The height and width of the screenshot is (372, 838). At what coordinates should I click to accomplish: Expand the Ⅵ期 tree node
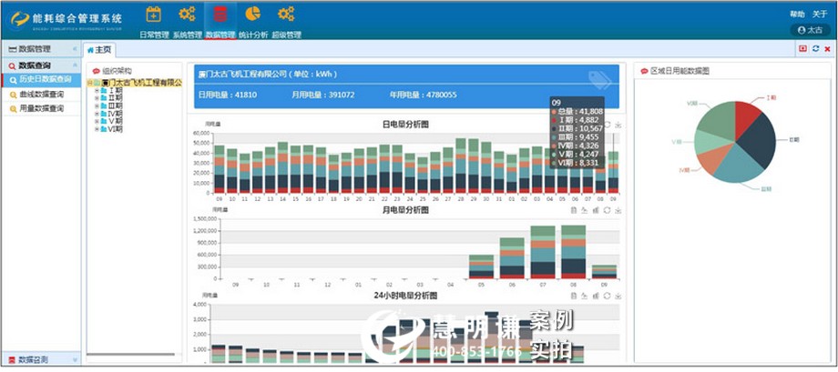(x=97, y=129)
